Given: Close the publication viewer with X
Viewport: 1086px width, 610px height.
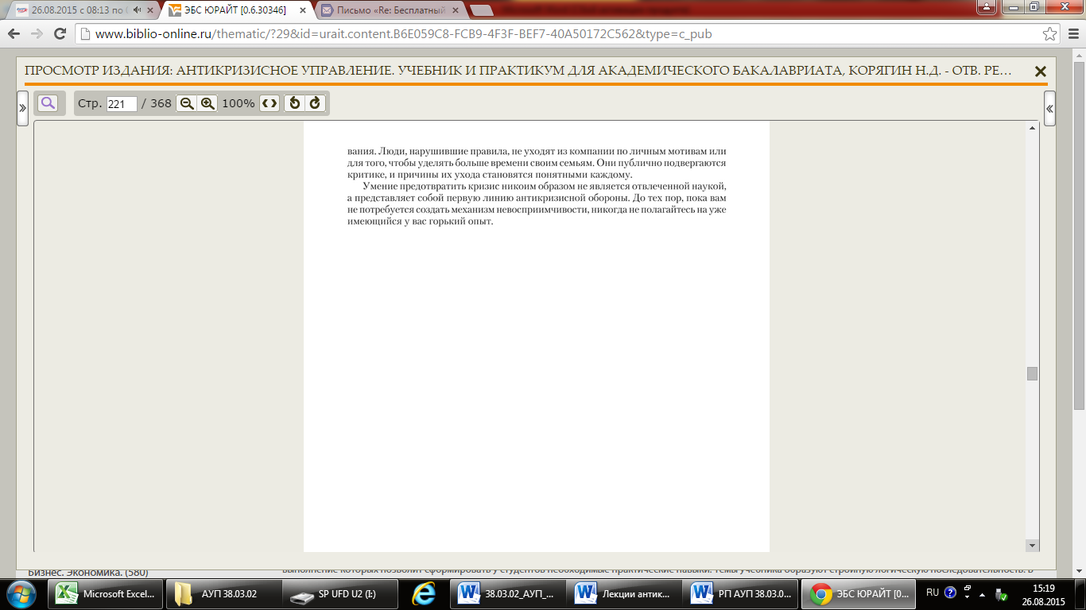Looking at the screenshot, I should [1040, 71].
